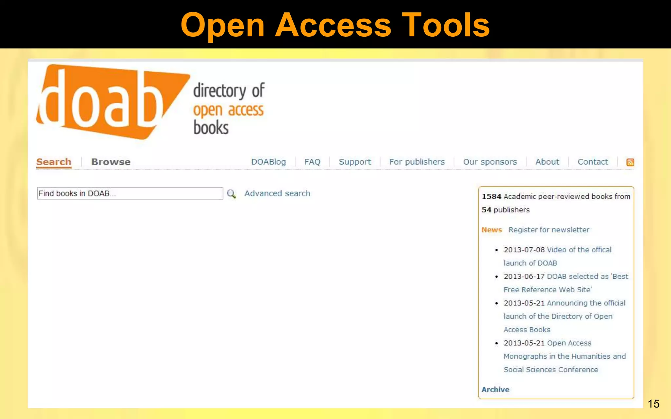Click the 2013-06-17 date text

coord(524,277)
